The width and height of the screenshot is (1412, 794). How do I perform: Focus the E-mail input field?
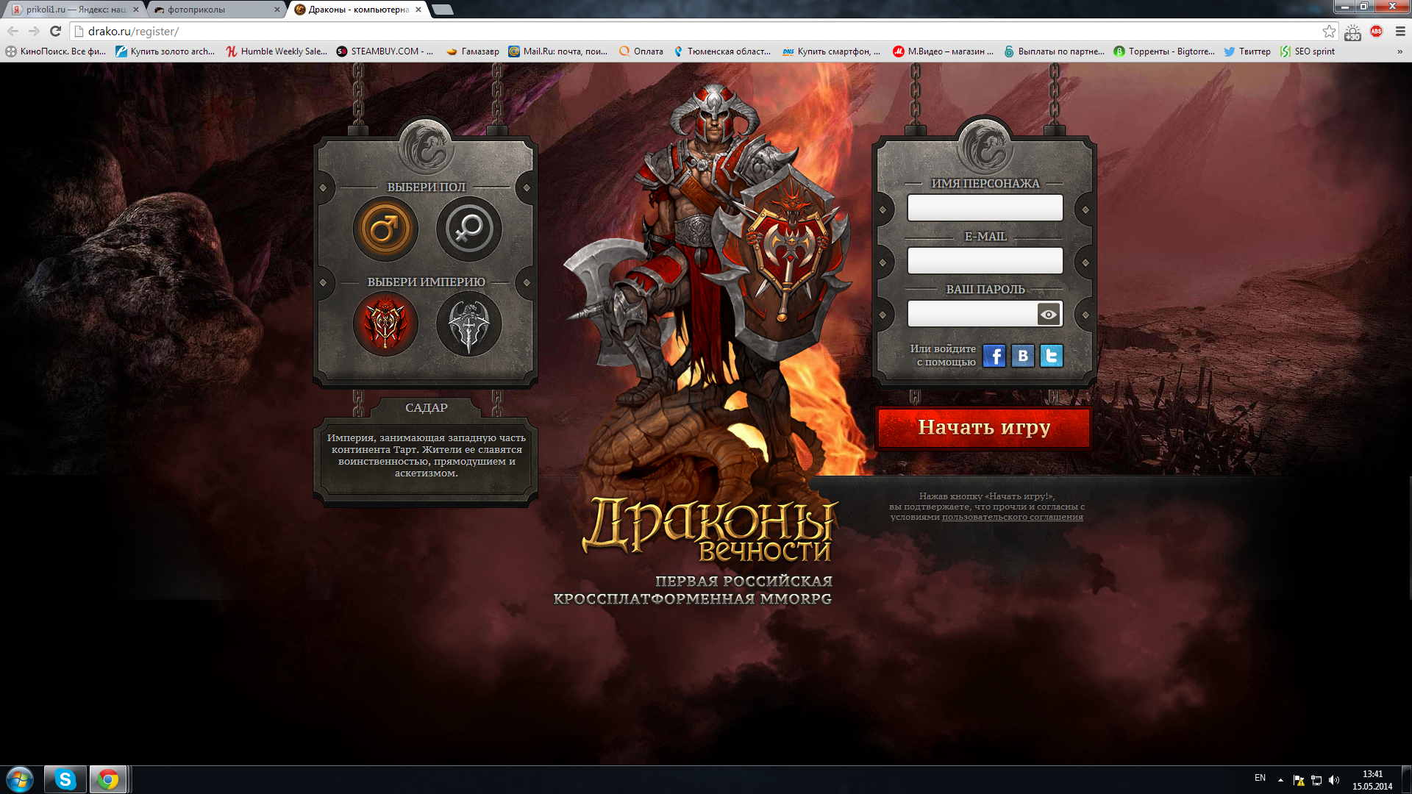point(984,260)
